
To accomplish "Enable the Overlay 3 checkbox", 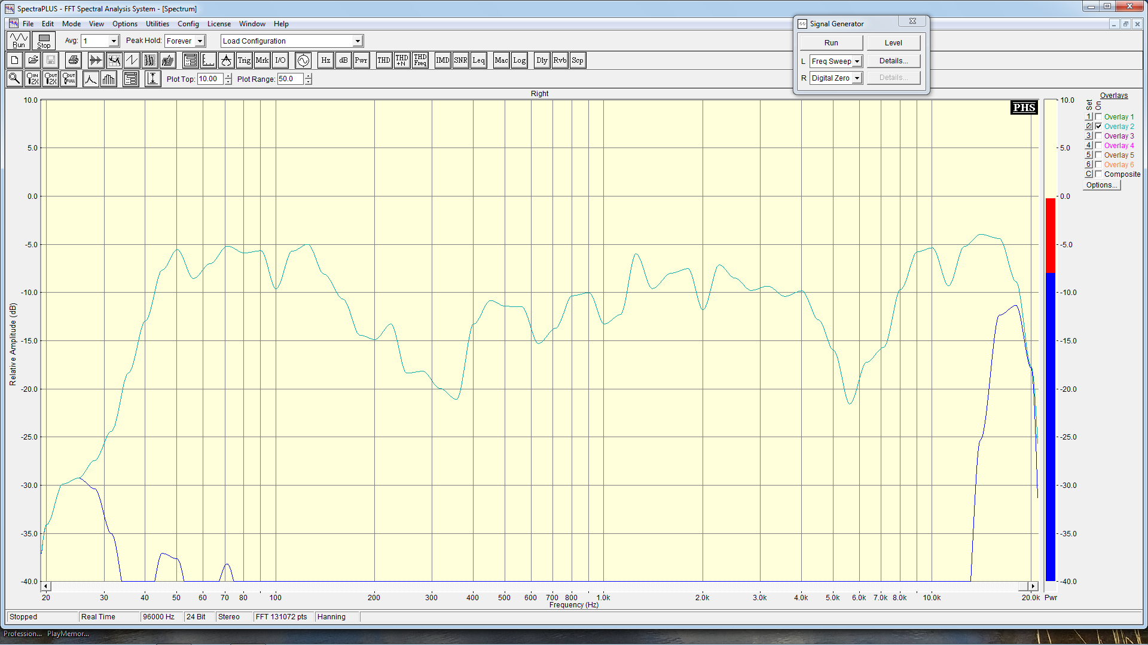I will point(1098,136).
